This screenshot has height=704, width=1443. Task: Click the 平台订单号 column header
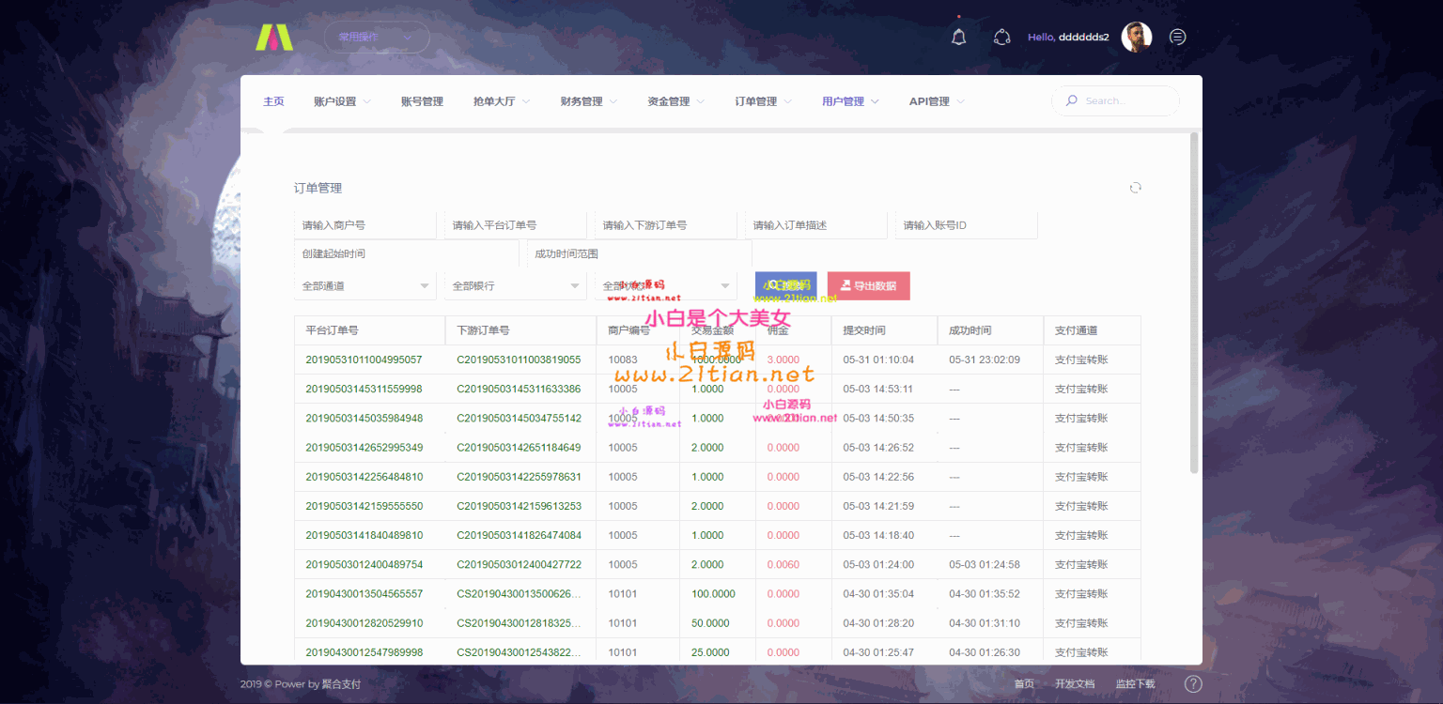(369, 330)
